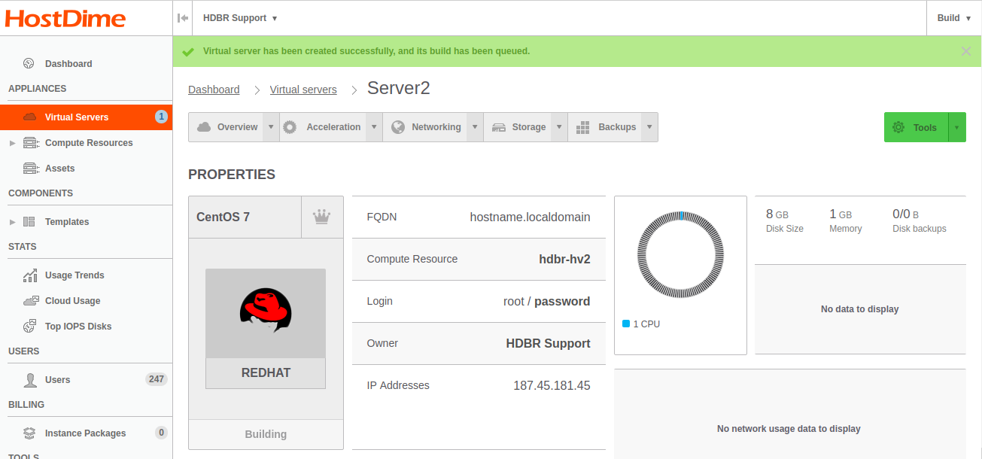Click the Virtual Servers cloud icon
This screenshot has height=459, width=982.
(30, 117)
